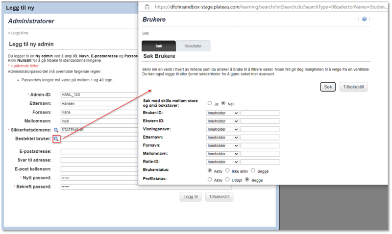The image size is (392, 234).
Task: Switch to the Søk tab
Action: tap(159, 46)
